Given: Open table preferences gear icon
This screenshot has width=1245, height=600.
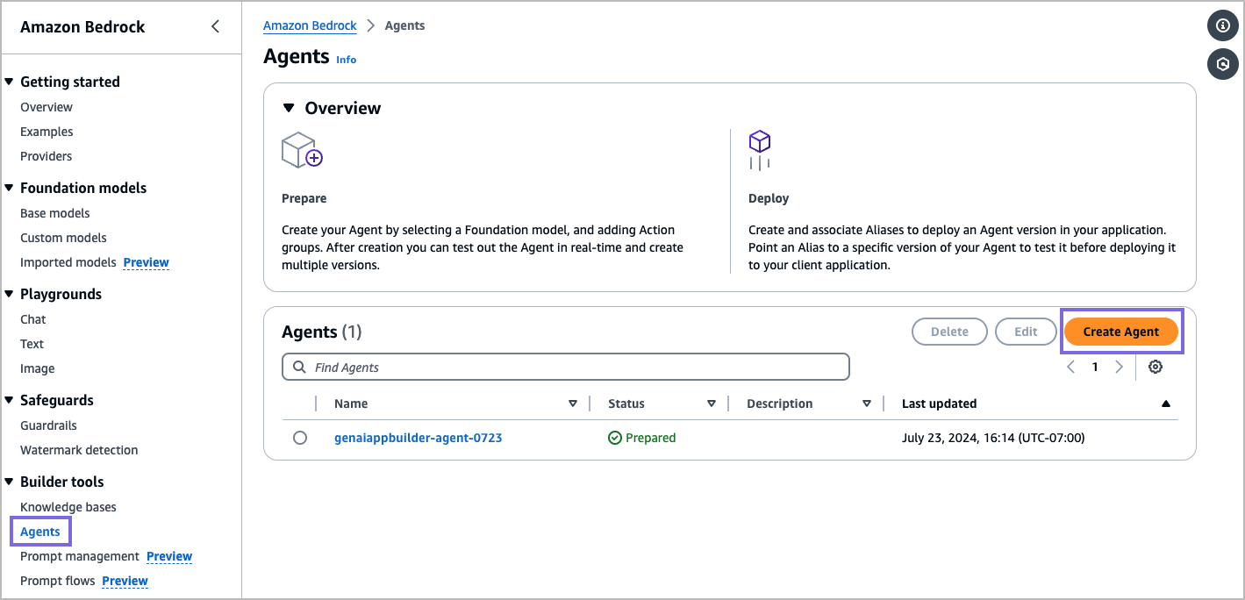Looking at the screenshot, I should click(x=1156, y=367).
